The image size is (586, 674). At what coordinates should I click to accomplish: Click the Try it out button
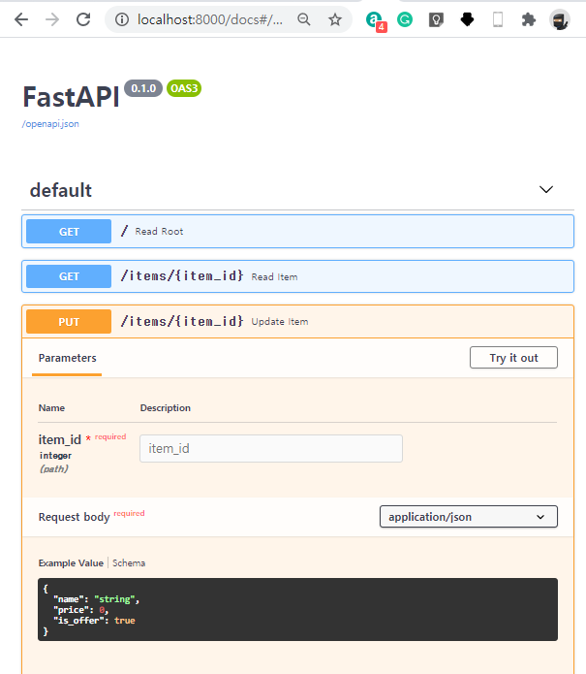click(x=513, y=358)
